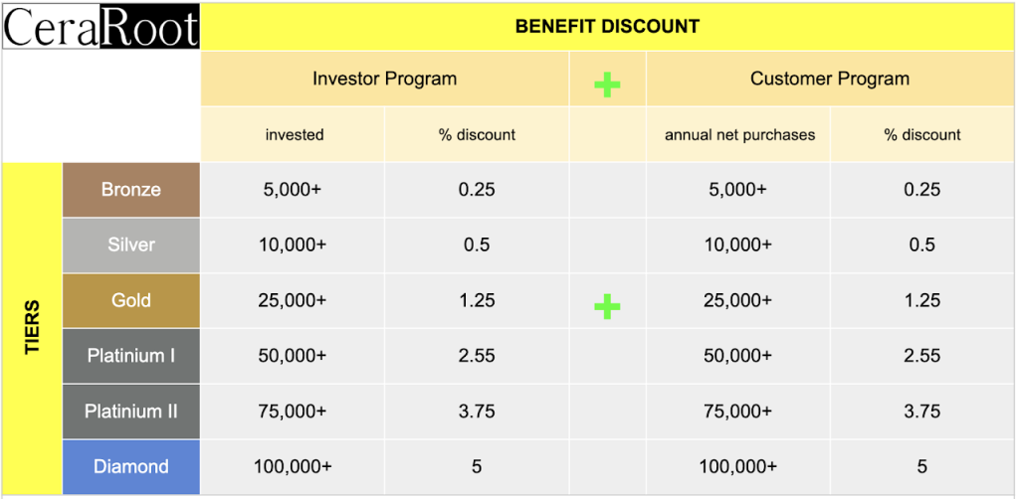Click the Customer Program header cell
Screen dimensions: 1019x499
(830, 79)
